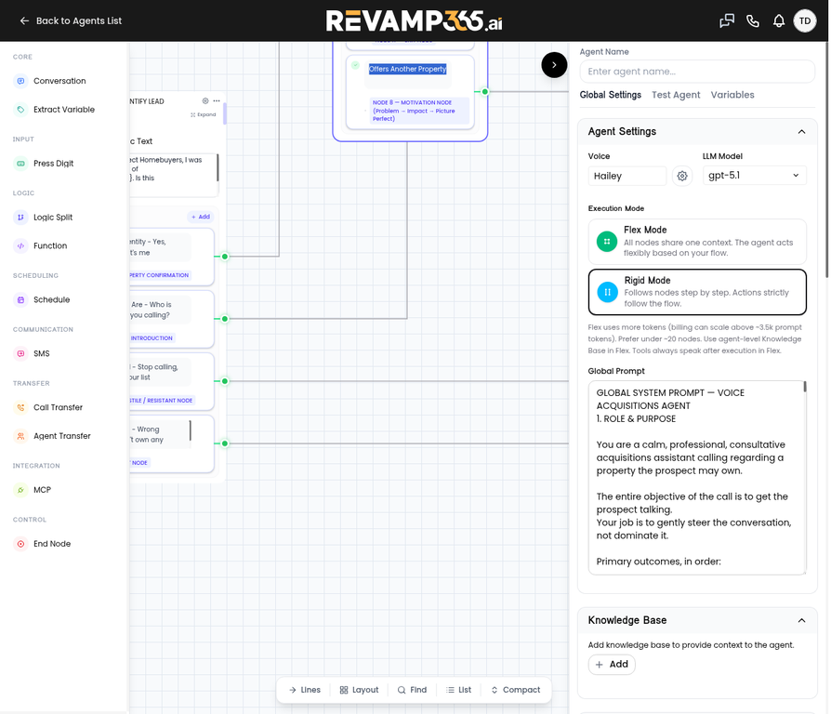Select the MCP integration icon
Image resolution: width=831 pixels, height=714 pixels.
click(20, 490)
